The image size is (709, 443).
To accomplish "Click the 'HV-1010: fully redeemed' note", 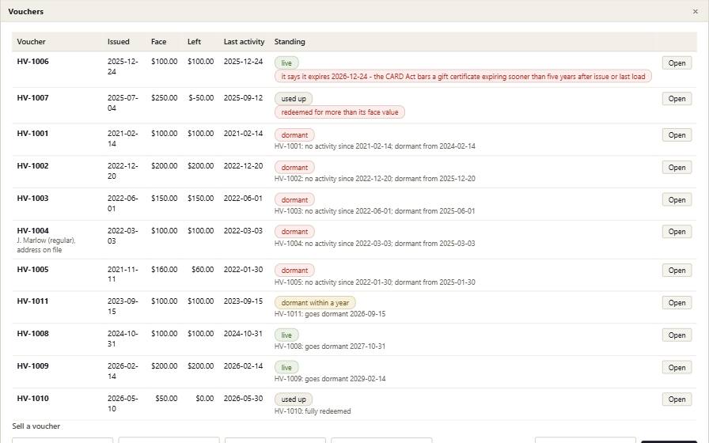I will click(x=313, y=411).
